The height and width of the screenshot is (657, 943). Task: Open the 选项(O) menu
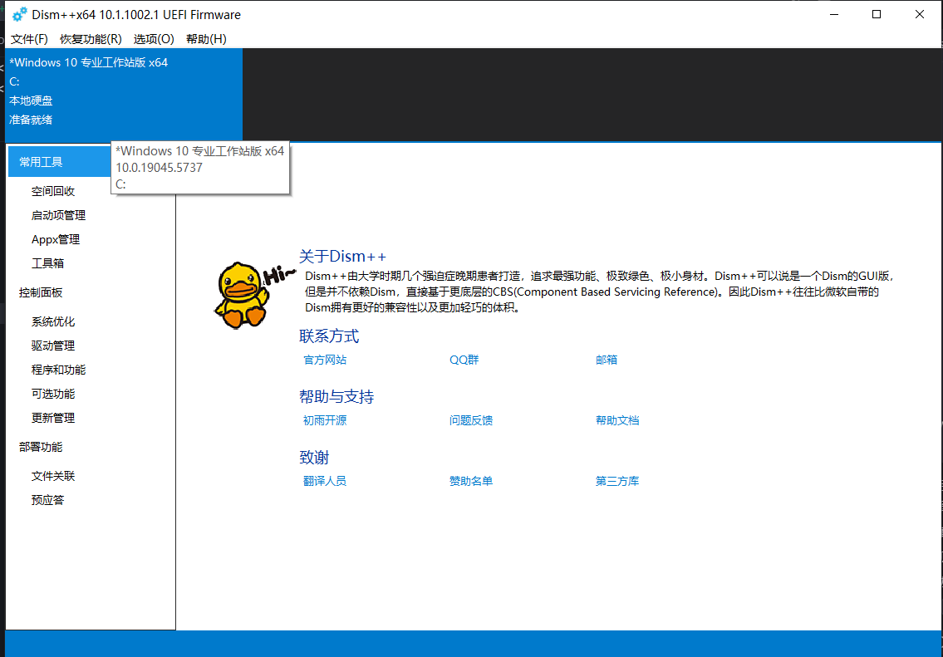coord(153,39)
